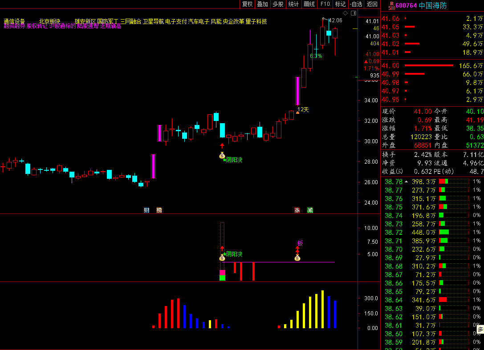The image size is (484, 350).
Task: Activate the 画线 drawing tool
Action: tap(309, 4)
